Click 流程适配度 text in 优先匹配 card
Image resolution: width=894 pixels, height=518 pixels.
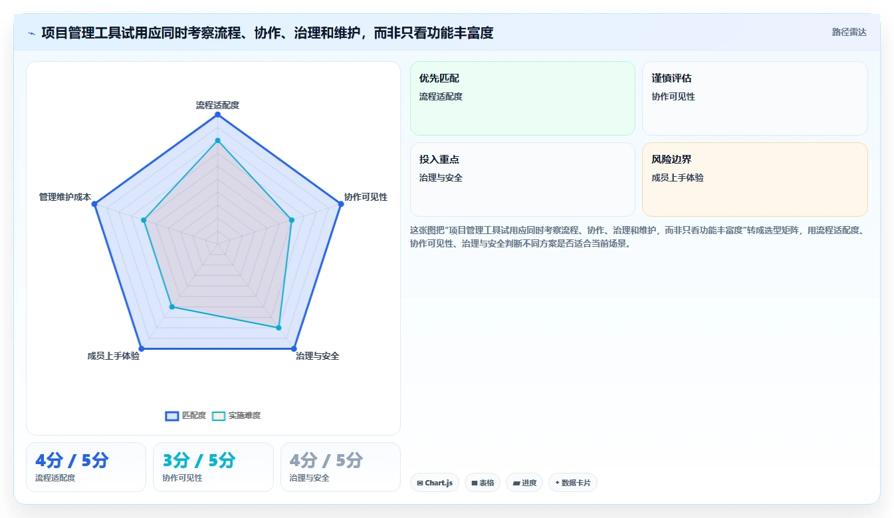click(441, 96)
